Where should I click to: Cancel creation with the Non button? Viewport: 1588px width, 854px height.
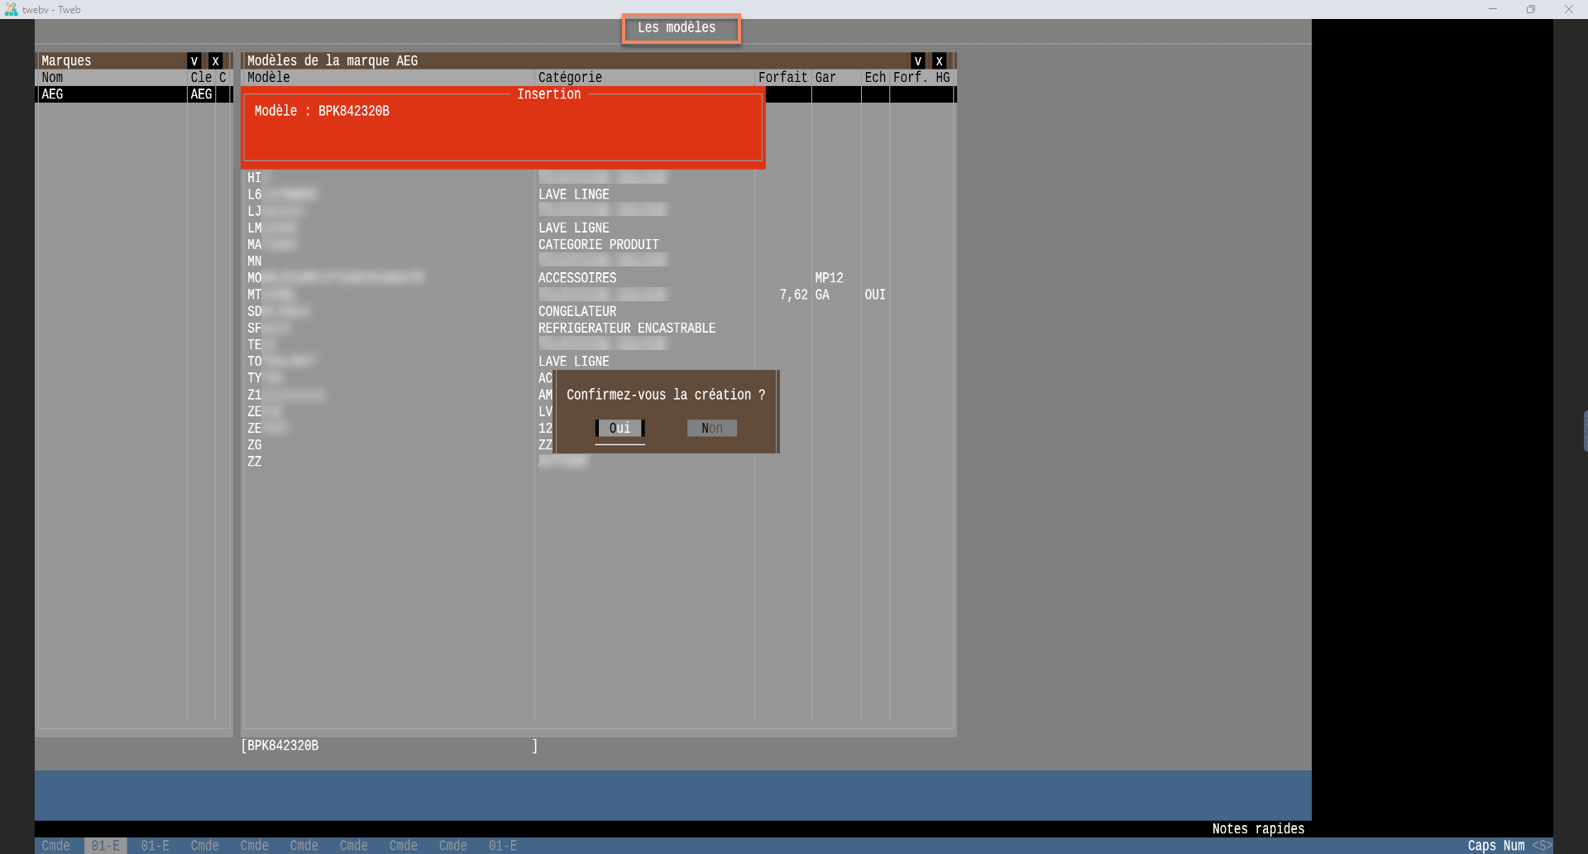point(711,428)
